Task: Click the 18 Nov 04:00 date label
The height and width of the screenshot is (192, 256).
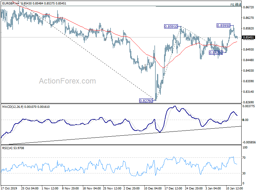Action: (92, 188)
